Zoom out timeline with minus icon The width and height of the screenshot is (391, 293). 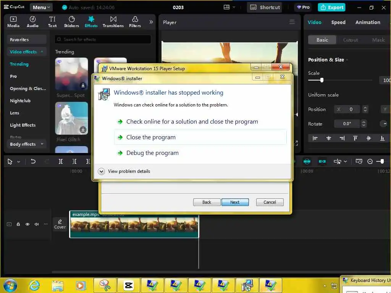point(370,161)
